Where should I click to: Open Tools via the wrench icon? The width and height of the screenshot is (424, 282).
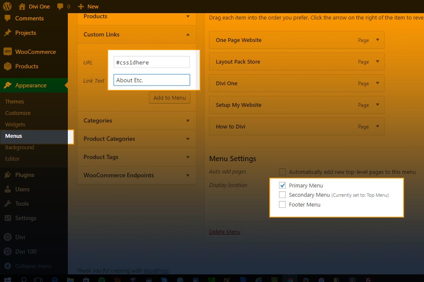point(8,203)
